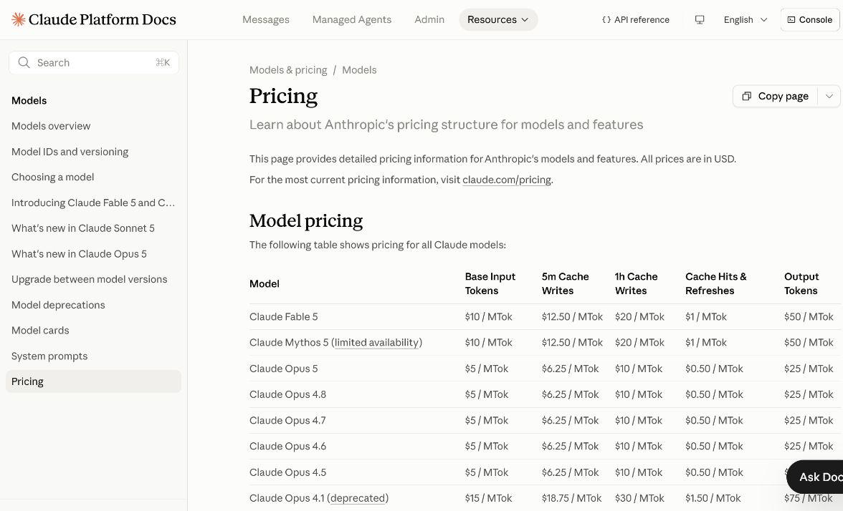Open the Admin tab
Image resolution: width=843 pixels, height=511 pixels.
click(x=429, y=20)
